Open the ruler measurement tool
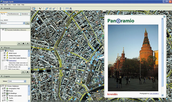 (60, 9)
